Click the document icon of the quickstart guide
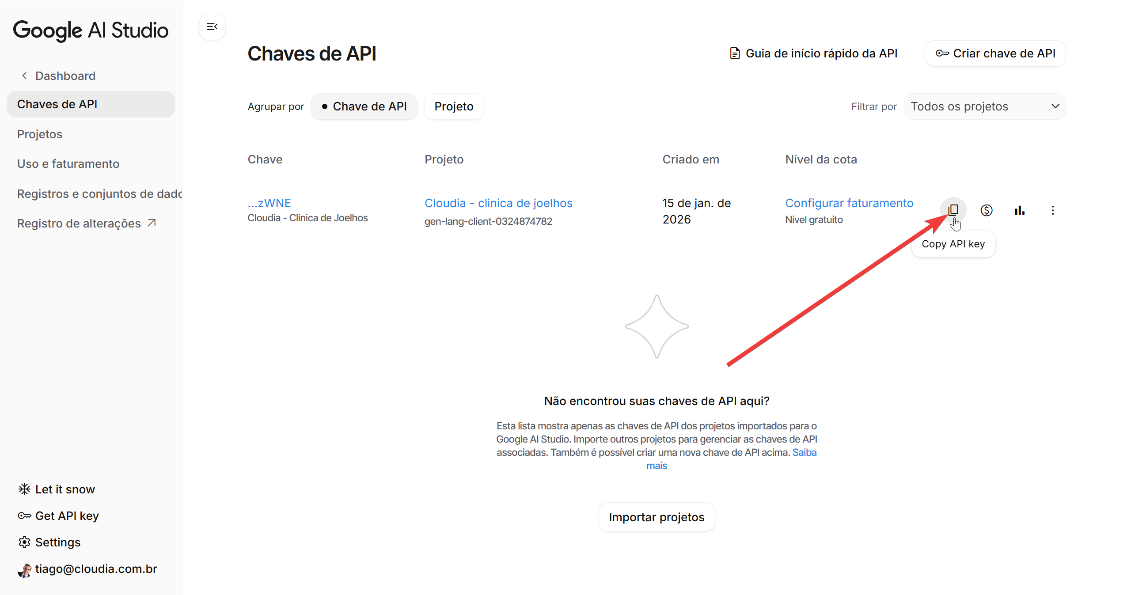The height and width of the screenshot is (595, 1131). coord(734,53)
